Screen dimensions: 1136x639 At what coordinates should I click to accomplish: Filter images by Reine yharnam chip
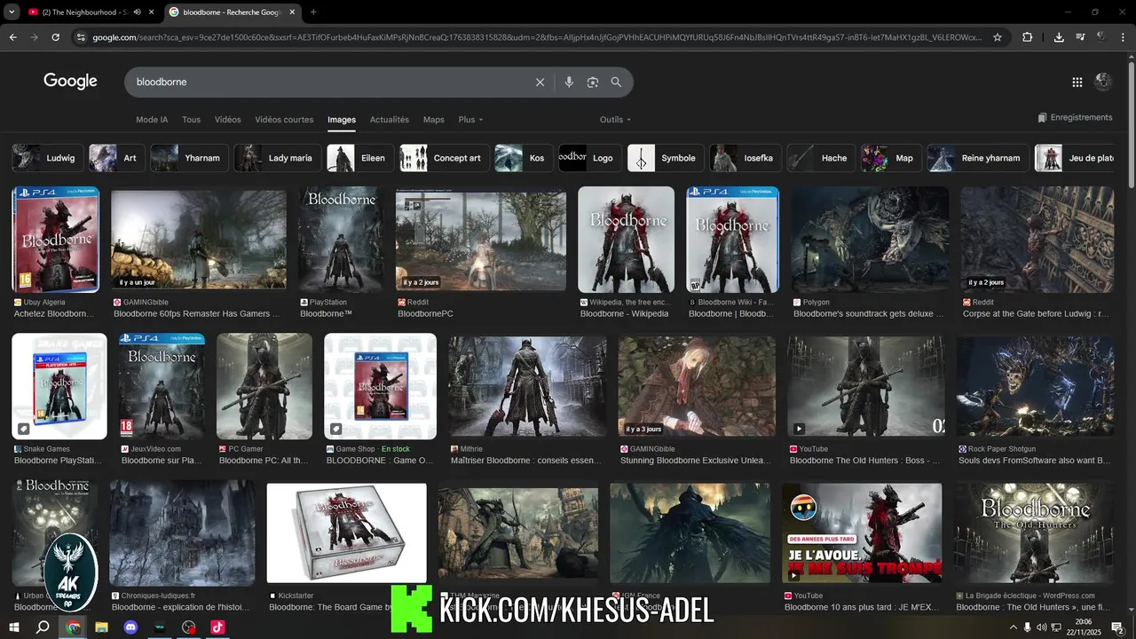point(978,158)
